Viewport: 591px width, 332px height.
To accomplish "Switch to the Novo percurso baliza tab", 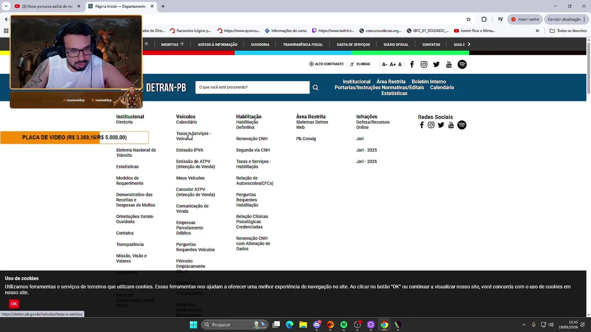I will [x=47, y=6].
